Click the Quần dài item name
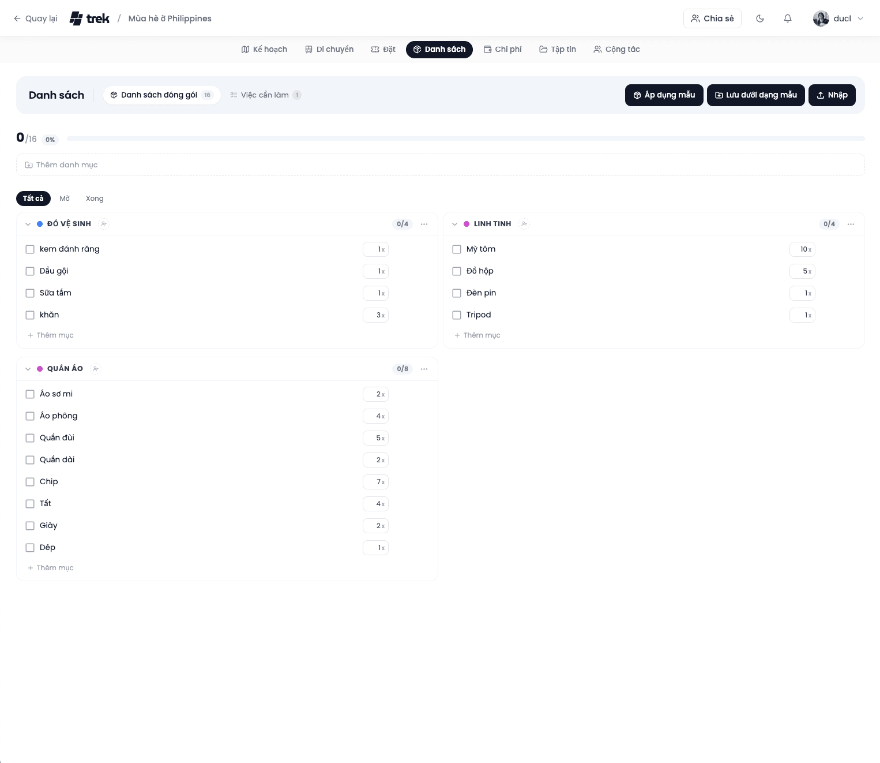 (57, 460)
